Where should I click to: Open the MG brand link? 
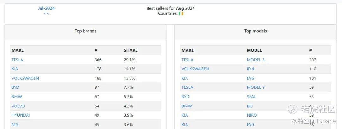(x=15, y=125)
